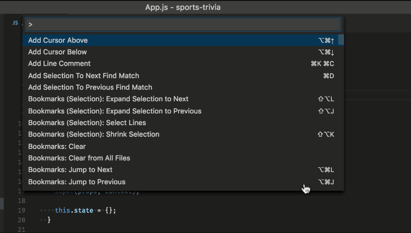
Task: Click the App.js - sports-trivia title bar
Action: (183, 7)
